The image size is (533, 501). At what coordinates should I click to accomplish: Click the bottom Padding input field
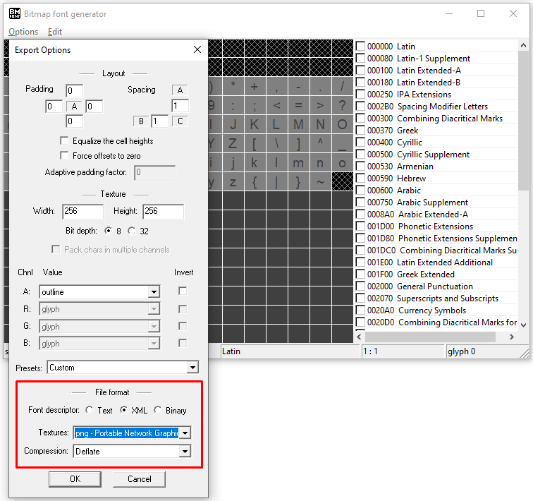pyautogui.click(x=75, y=121)
